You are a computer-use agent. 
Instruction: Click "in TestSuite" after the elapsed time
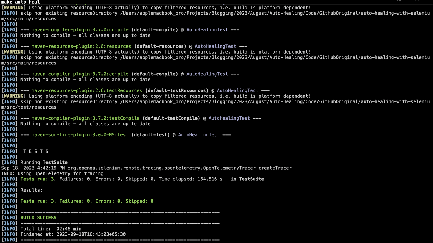click(247, 179)
